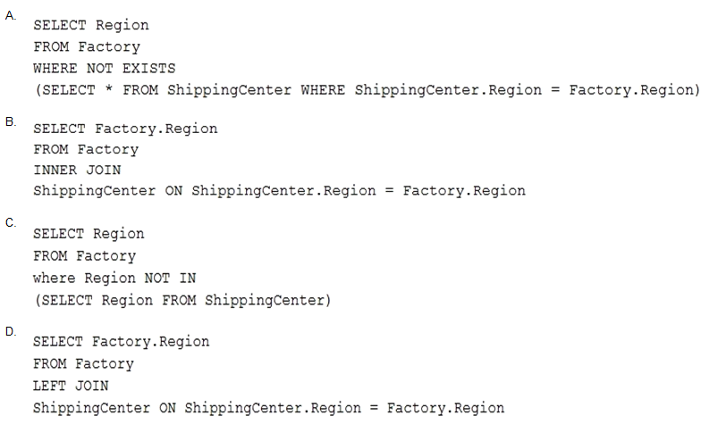726x424 pixels.
Task: Click 'SELECT Factory.Region' in option D
Action: click(121, 342)
